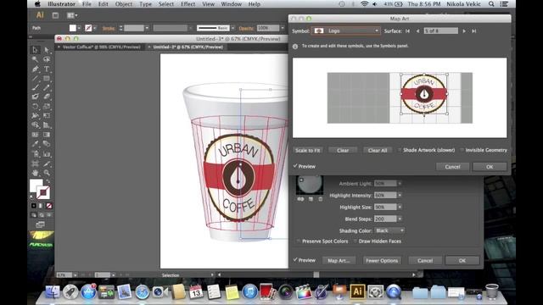Select the Symbol Sprayer tool

[x=35, y=154]
